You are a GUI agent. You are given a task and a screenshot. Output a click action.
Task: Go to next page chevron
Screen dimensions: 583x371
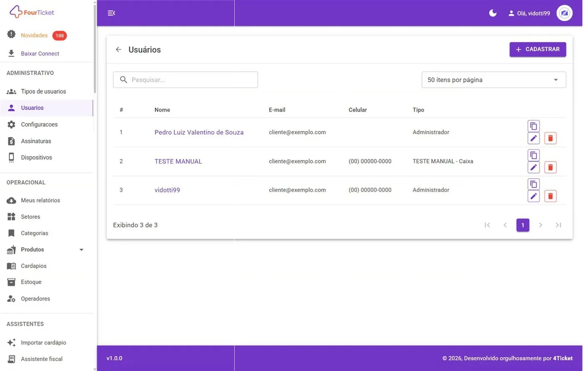pyautogui.click(x=541, y=225)
